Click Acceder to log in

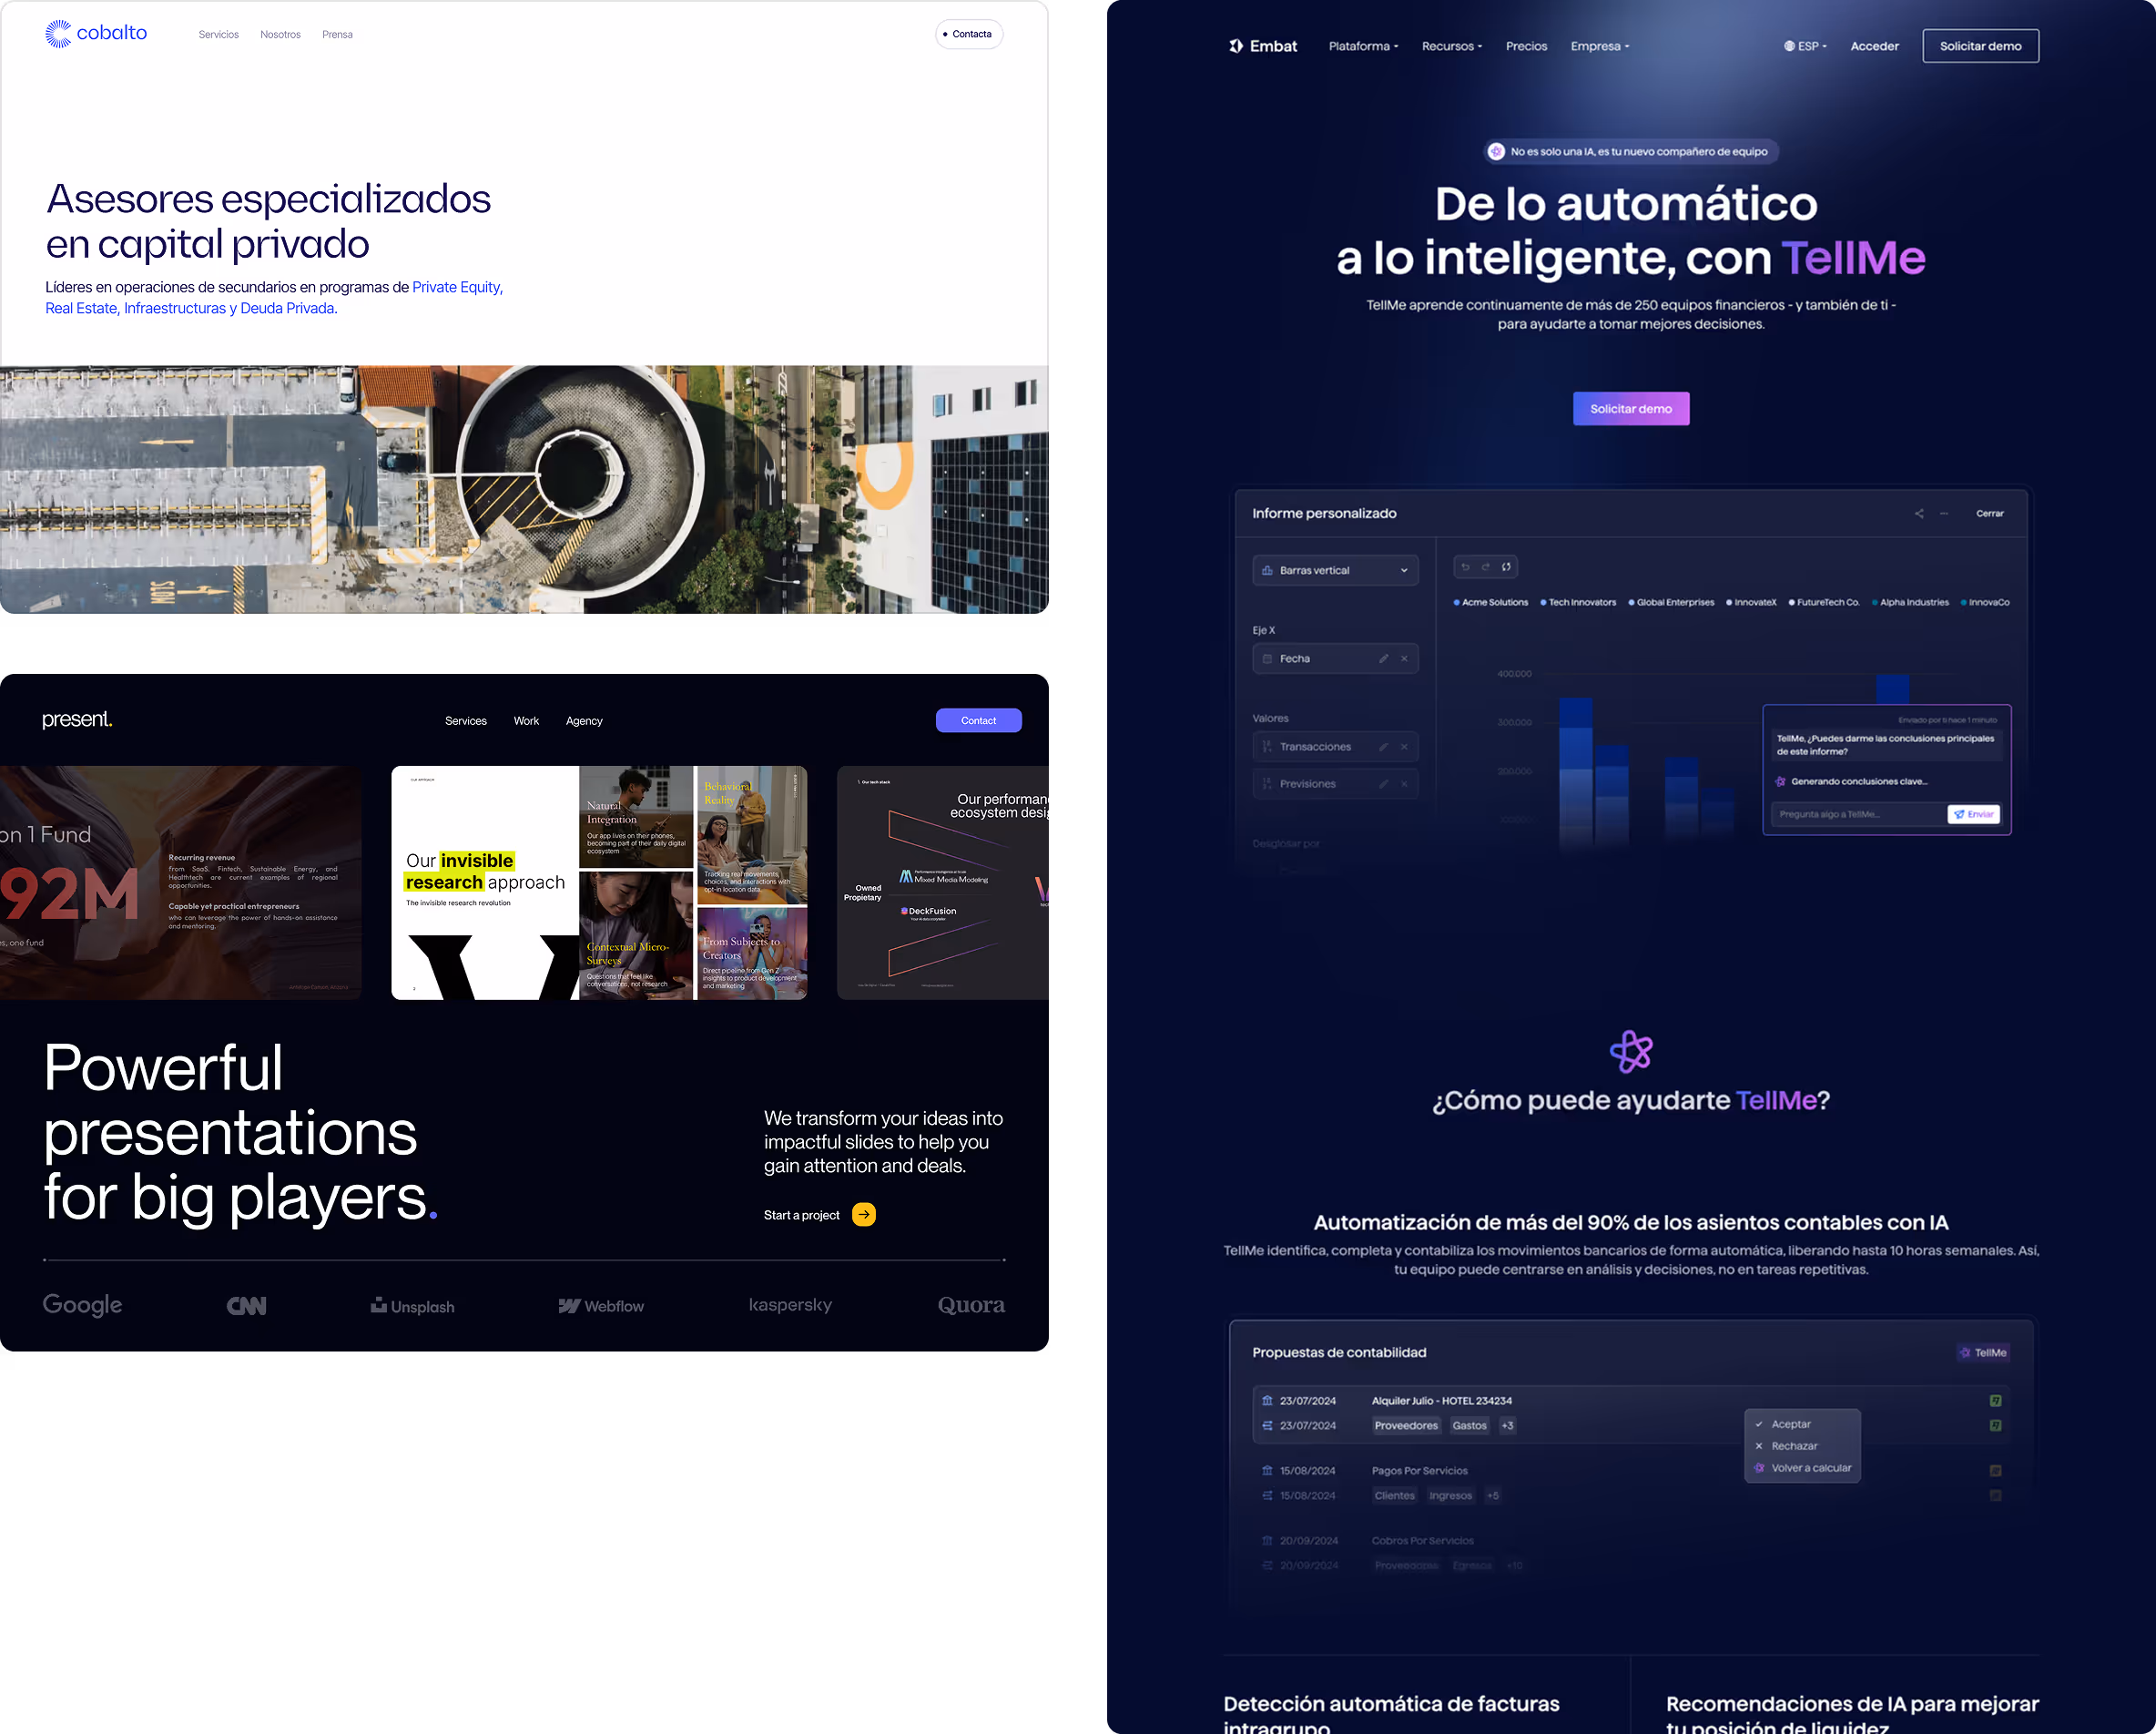(x=1874, y=46)
